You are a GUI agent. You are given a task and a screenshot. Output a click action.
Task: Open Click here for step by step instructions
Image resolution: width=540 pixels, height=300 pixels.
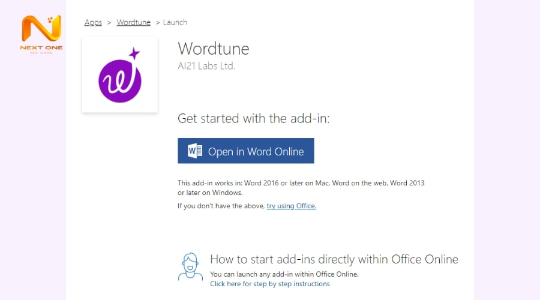(x=270, y=284)
